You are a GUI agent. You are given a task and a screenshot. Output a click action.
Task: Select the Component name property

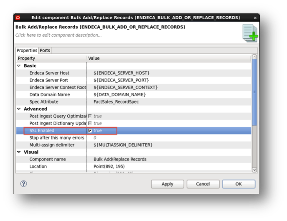pyautogui.click(x=47, y=159)
